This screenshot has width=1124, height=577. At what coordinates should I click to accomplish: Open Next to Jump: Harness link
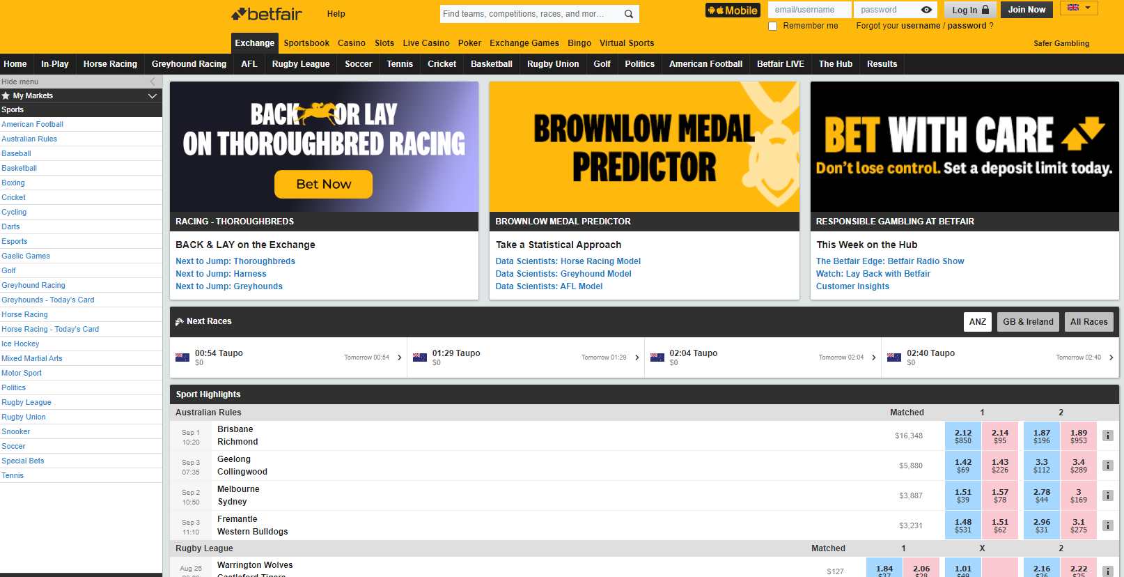tap(221, 274)
